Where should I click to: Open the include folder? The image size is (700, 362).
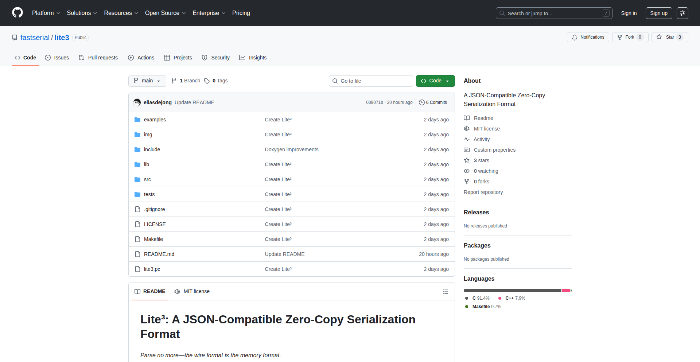point(152,149)
